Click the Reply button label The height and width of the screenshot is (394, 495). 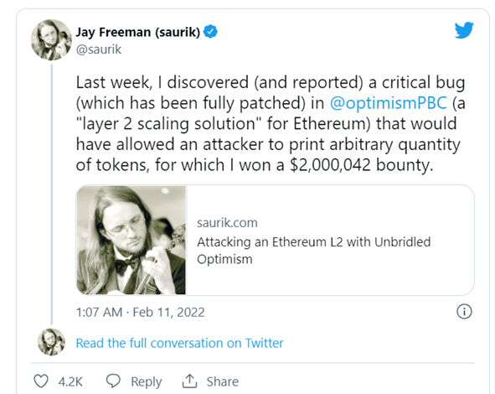(x=147, y=381)
